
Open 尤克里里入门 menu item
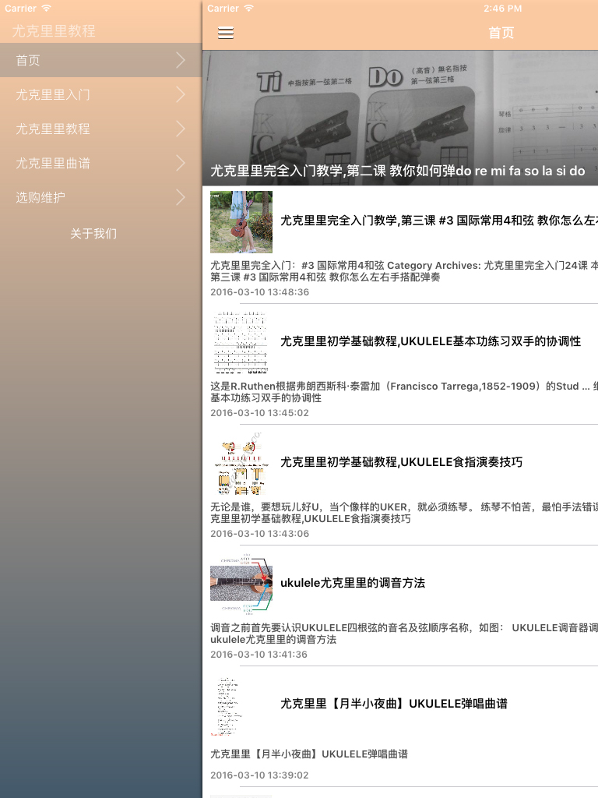[100, 94]
